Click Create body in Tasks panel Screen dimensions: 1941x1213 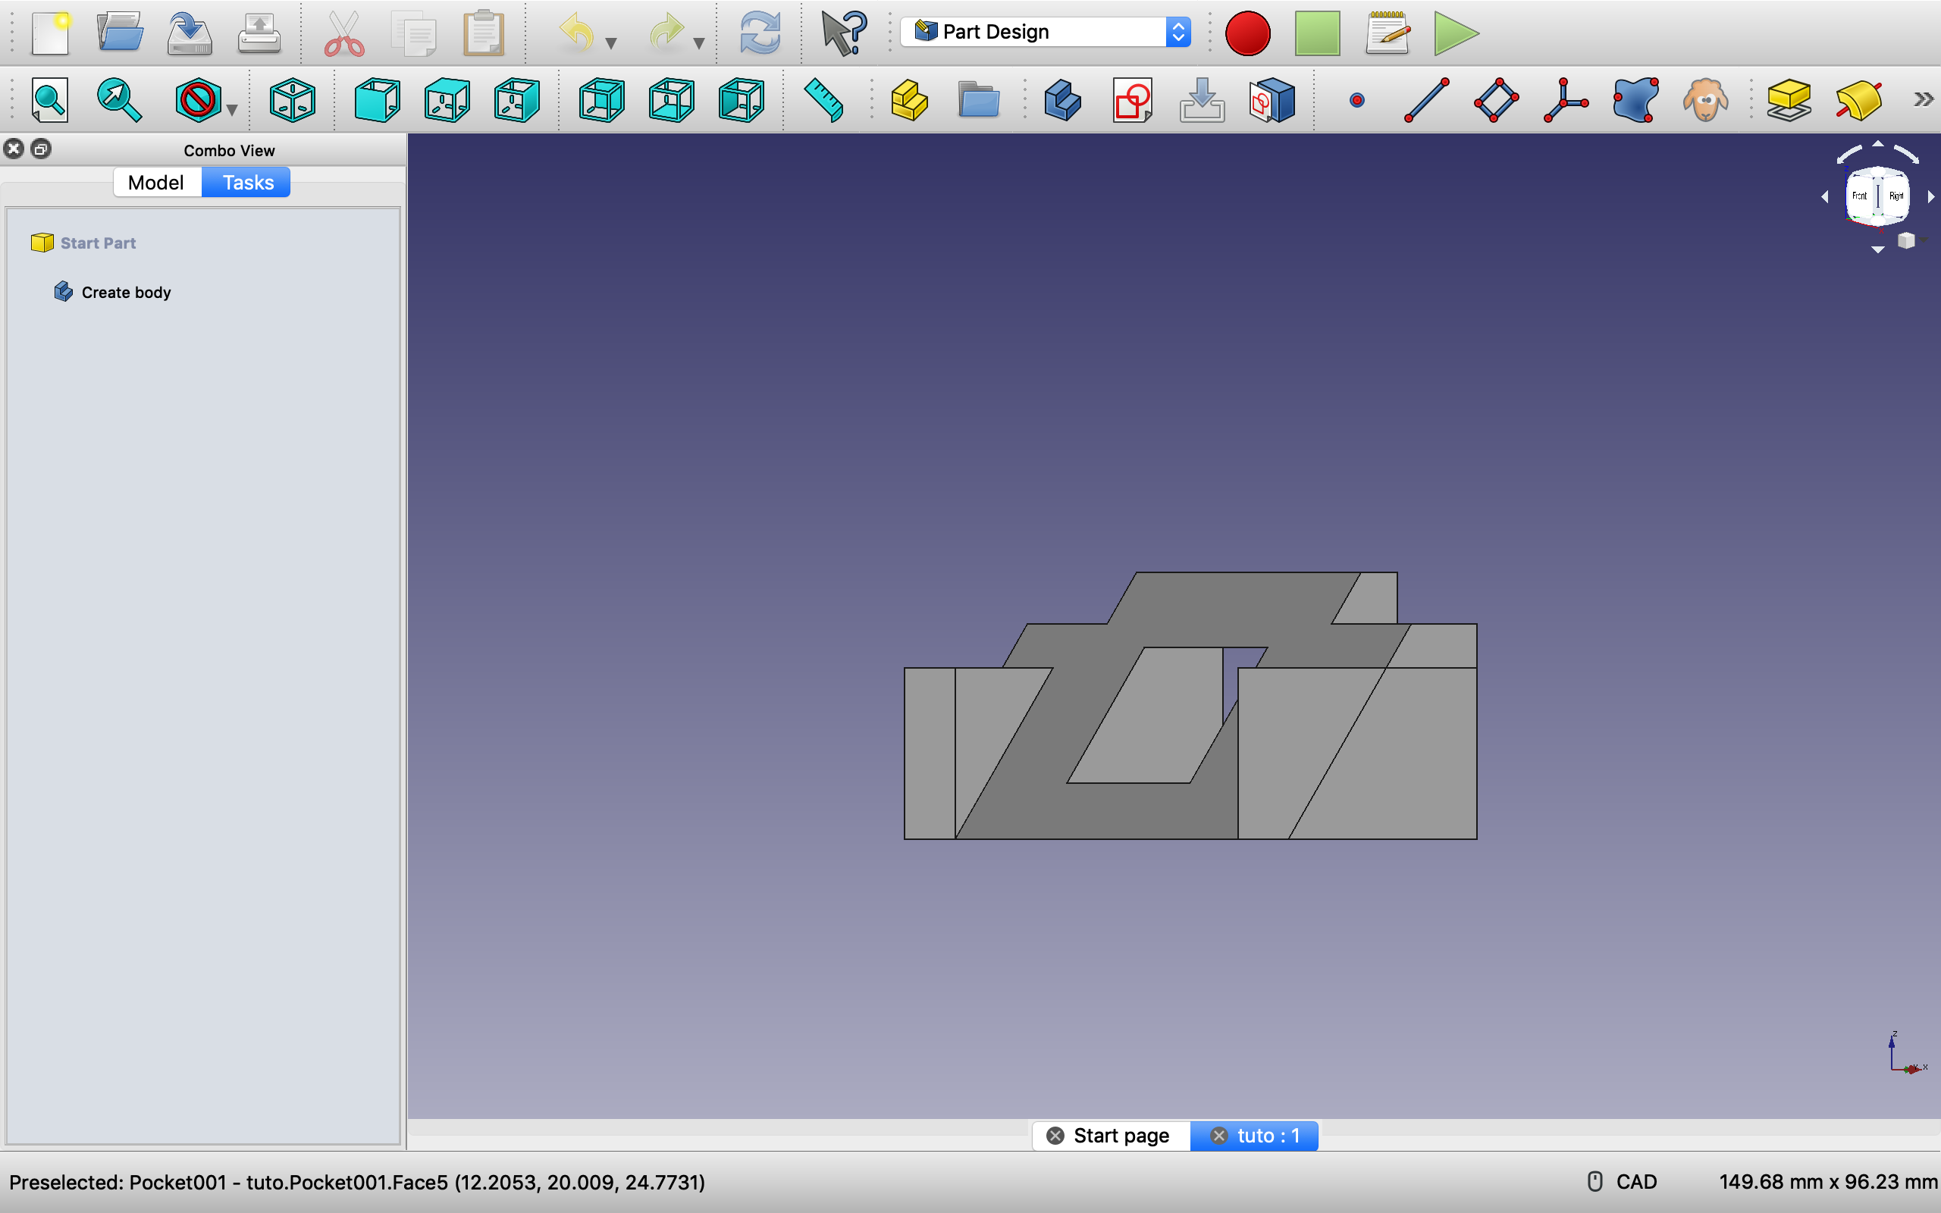126,292
